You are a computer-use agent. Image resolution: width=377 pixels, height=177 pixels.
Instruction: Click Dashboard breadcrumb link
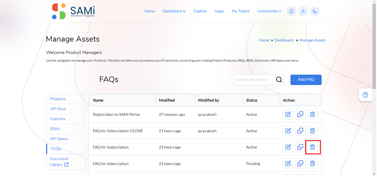pyautogui.click(x=284, y=40)
